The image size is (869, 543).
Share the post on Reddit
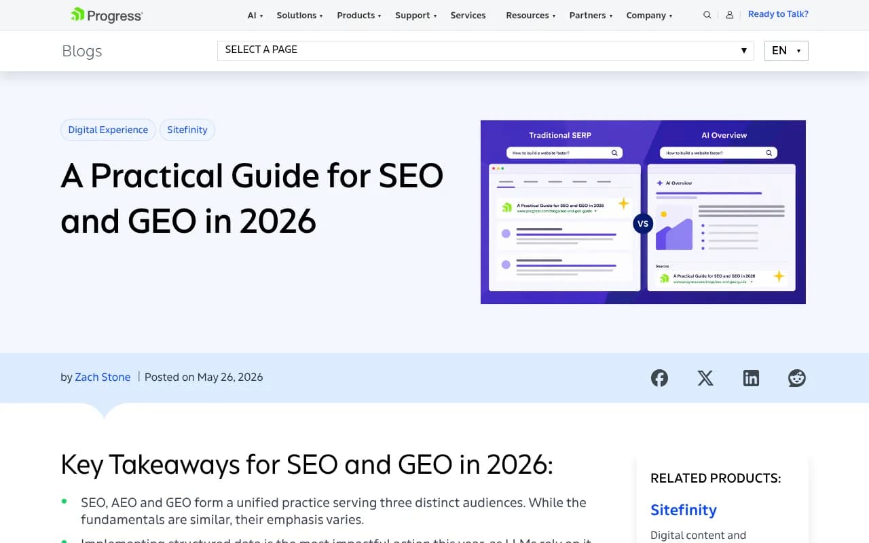pyautogui.click(x=797, y=378)
